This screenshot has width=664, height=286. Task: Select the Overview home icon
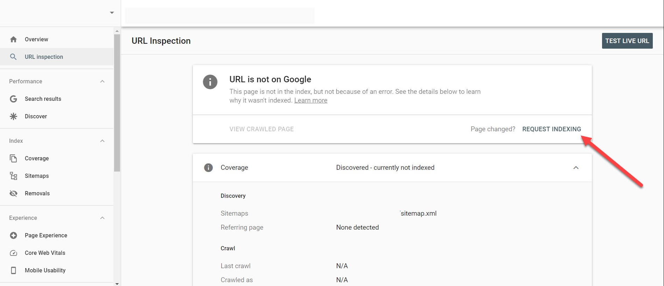pyautogui.click(x=13, y=39)
